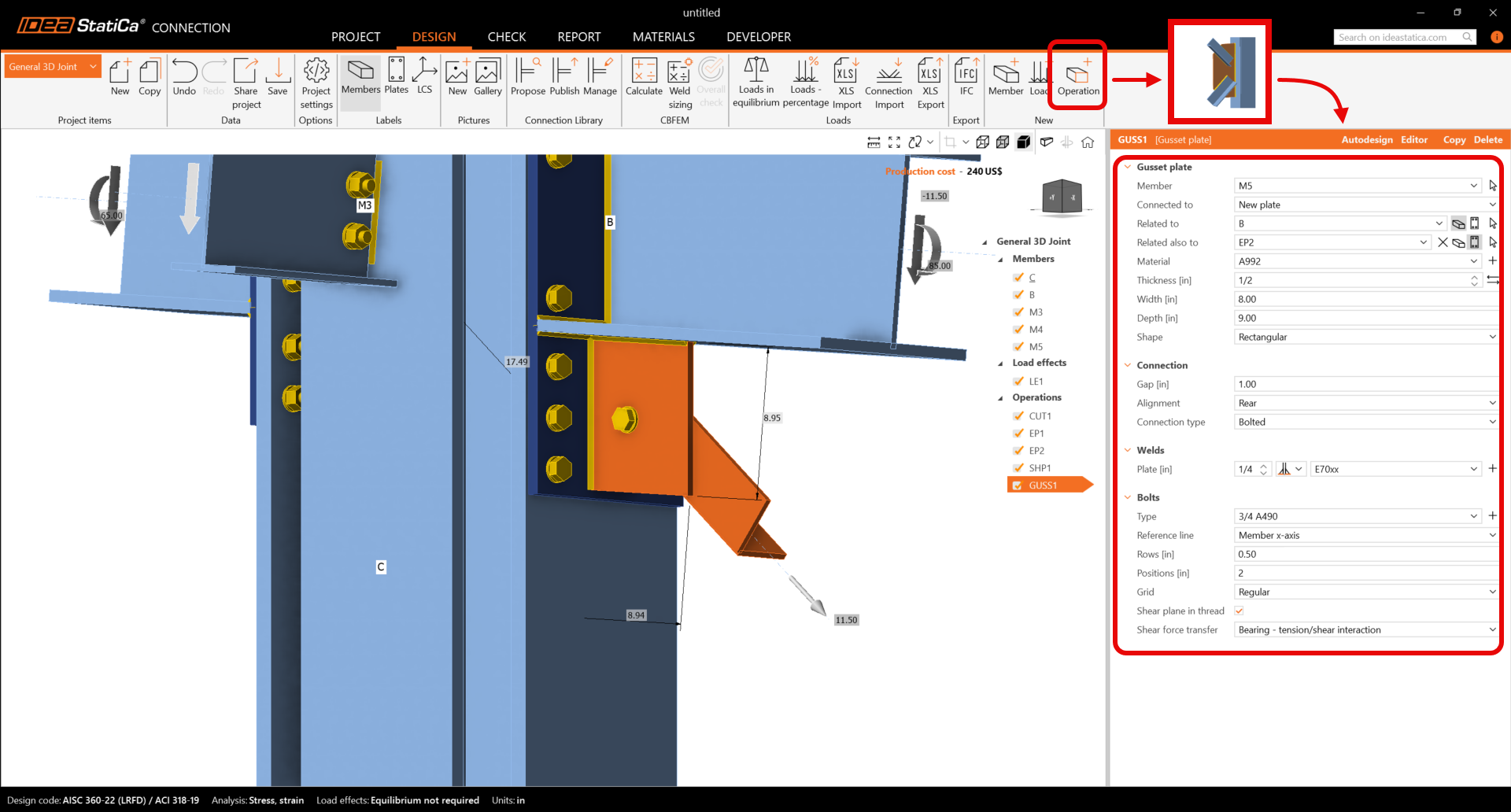Collapse the Welds section chevron
1511x812 pixels.
[1128, 450]
